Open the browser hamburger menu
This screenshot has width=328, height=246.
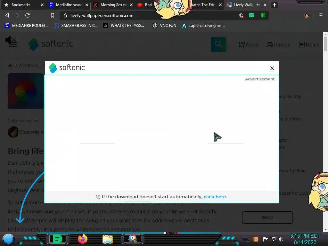pos(321,15)
